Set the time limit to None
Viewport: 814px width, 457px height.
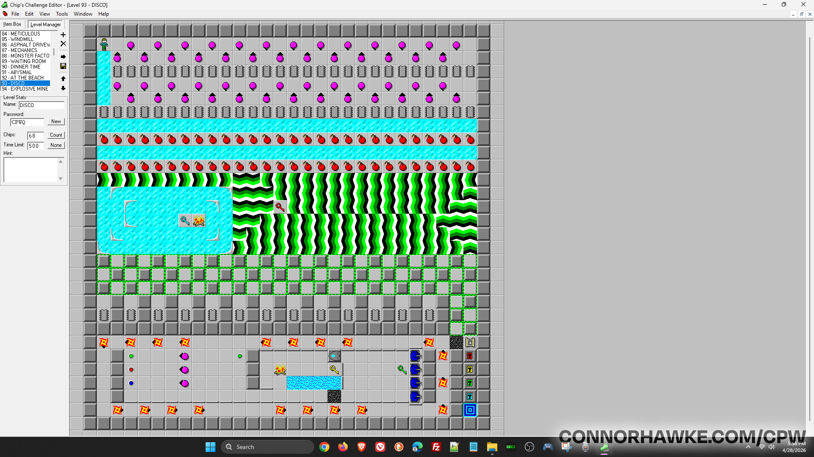click(56, 145)
